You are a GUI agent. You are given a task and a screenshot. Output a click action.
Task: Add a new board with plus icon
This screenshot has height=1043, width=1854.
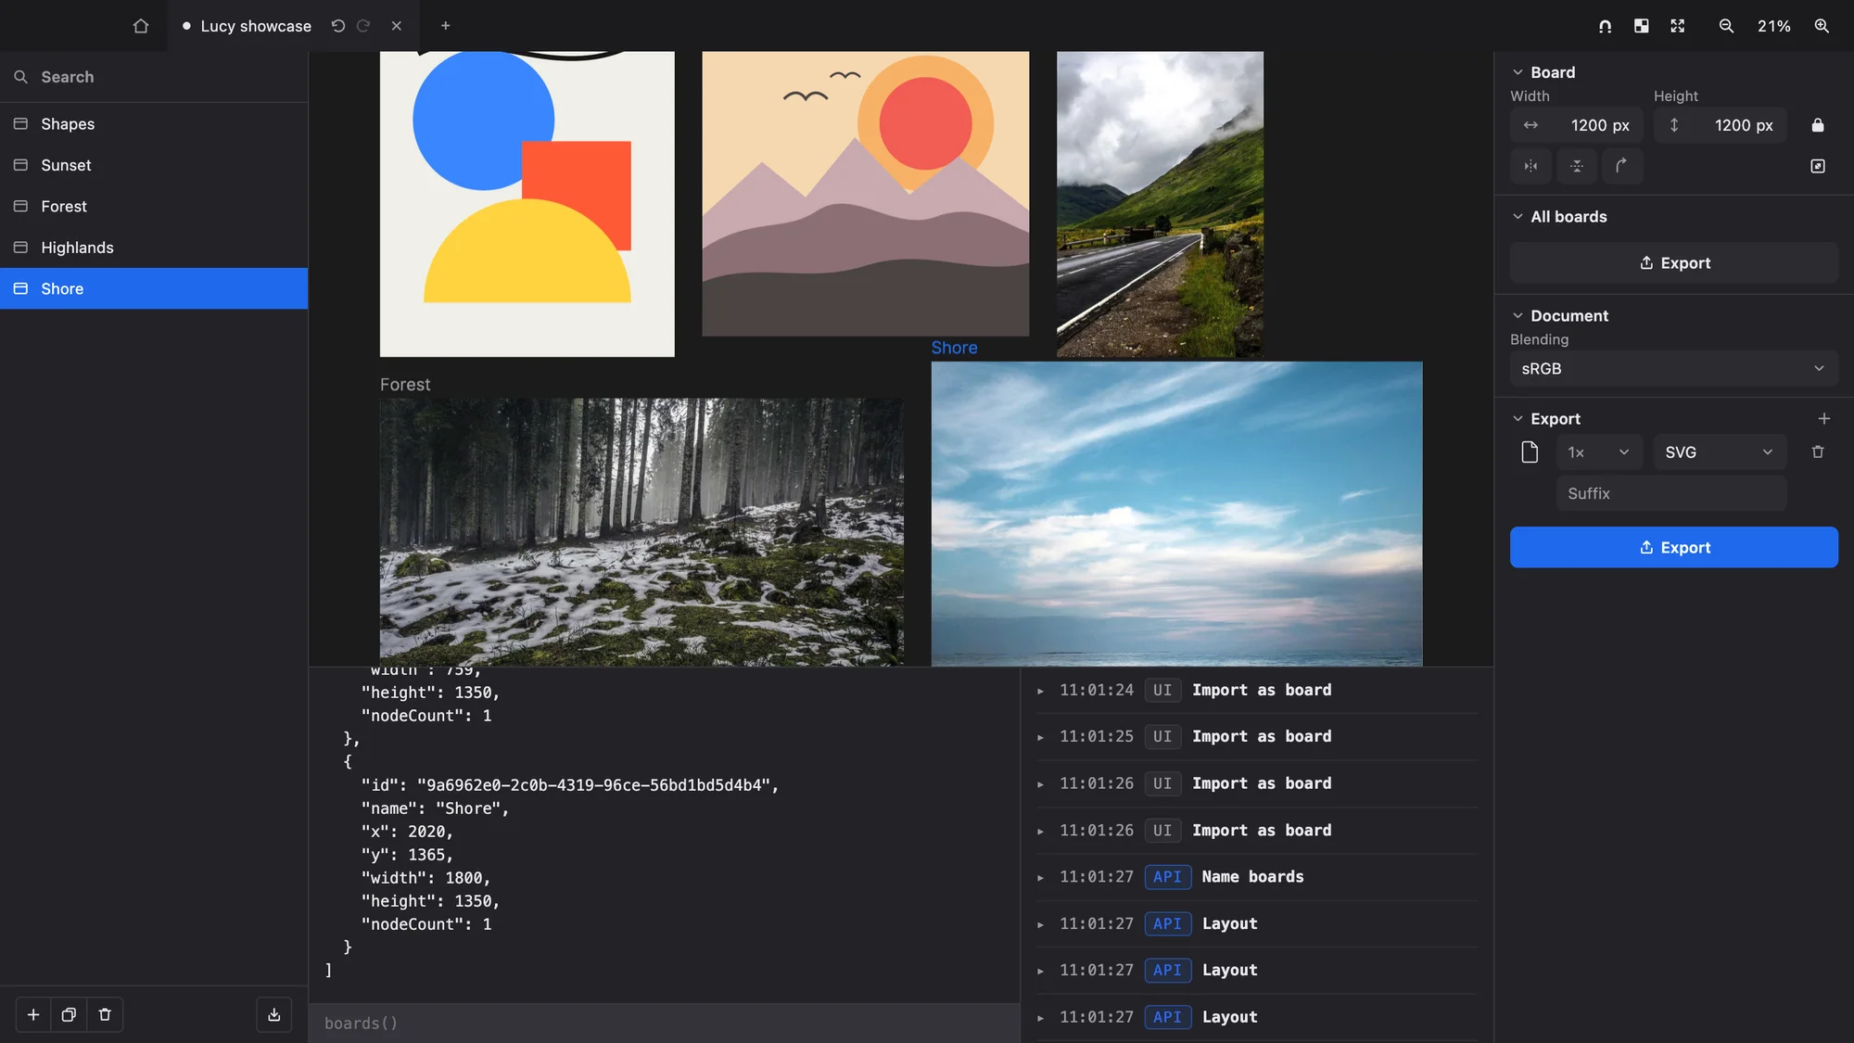[33, 1014]
